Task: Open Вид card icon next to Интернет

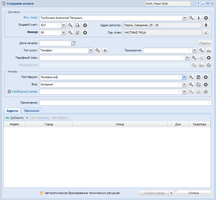Action: pos(198,84)
